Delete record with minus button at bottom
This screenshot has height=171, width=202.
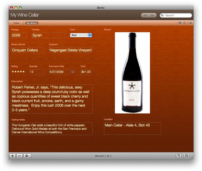pyautogui.click(x=19, y=156)
